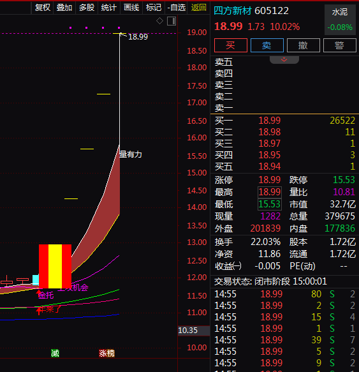The image size is (359, 372).
Task: Toggle the side panel layout icon
Action: pos(172,21)
